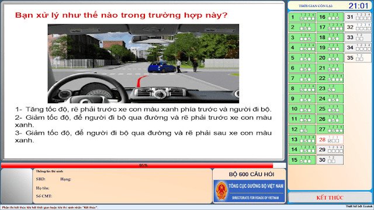Choose answer 2 'rẽ phải trước xe con màu xanh'
374x210 pixels.
143,121
